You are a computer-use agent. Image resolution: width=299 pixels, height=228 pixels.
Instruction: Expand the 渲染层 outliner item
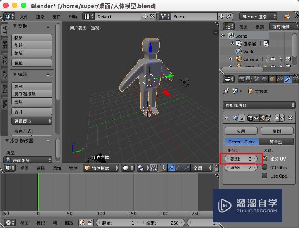tap(232, 43)
